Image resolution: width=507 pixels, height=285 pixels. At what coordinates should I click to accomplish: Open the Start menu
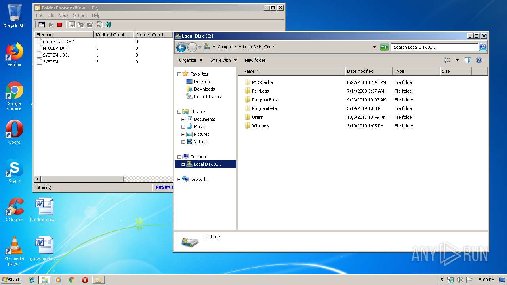click(11, 280)
